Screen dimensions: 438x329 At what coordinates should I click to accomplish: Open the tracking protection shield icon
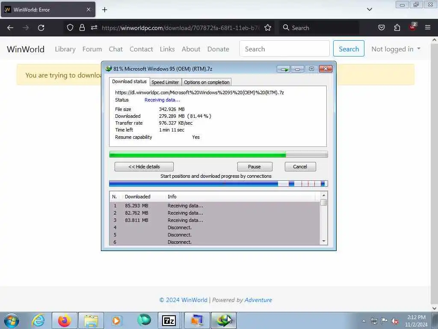(70, 27)
